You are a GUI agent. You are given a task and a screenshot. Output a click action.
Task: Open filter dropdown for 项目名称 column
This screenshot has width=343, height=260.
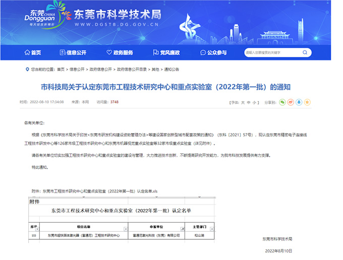pos(126,229)
